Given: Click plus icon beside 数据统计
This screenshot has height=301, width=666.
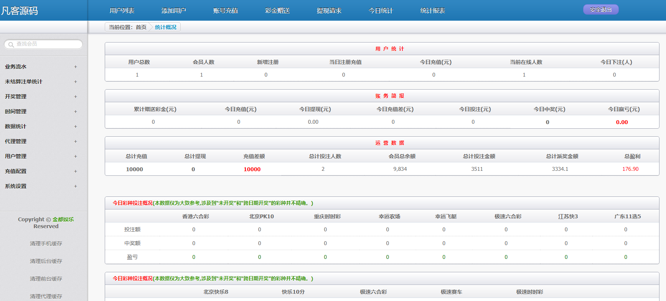Looking at the screenshot, I should [76, 126].
